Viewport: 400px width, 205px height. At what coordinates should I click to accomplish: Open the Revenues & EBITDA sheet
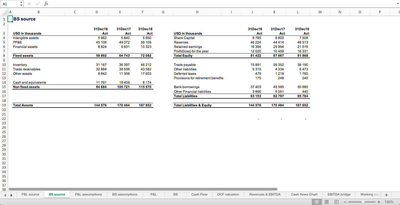265,194
